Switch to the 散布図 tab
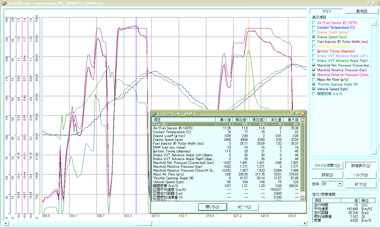Image resolution: width=380 pixels, height=227 pixels. [362, 11]
